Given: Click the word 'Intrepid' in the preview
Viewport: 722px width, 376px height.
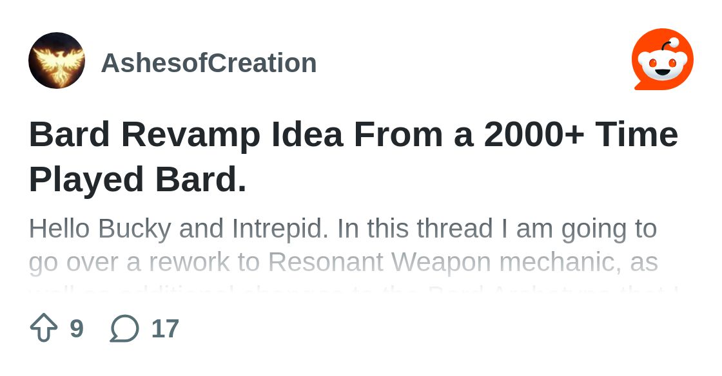Looking at the screenshot, I should (x=280, y=229).
